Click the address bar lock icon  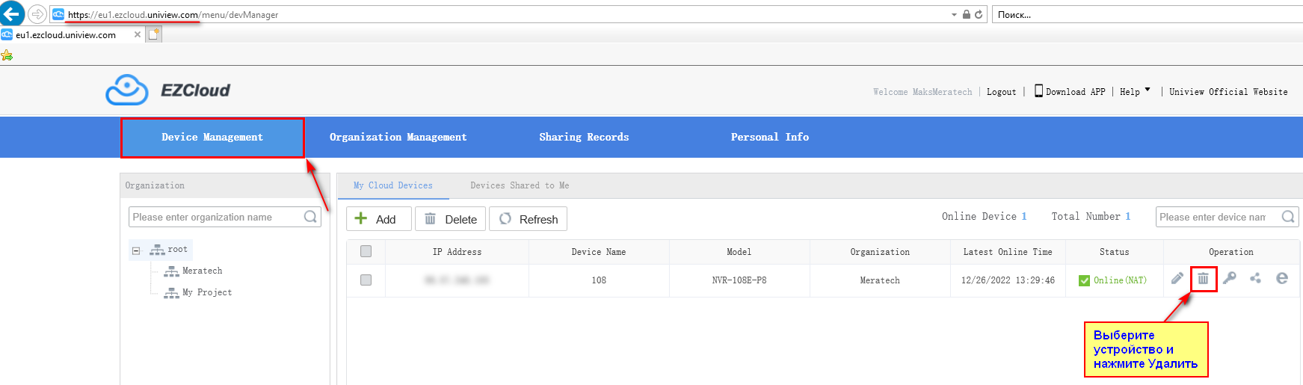[x=966, y=14]
